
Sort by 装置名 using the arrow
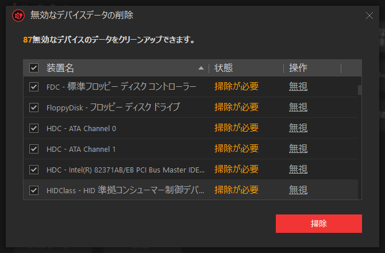(x=201, y=68)
